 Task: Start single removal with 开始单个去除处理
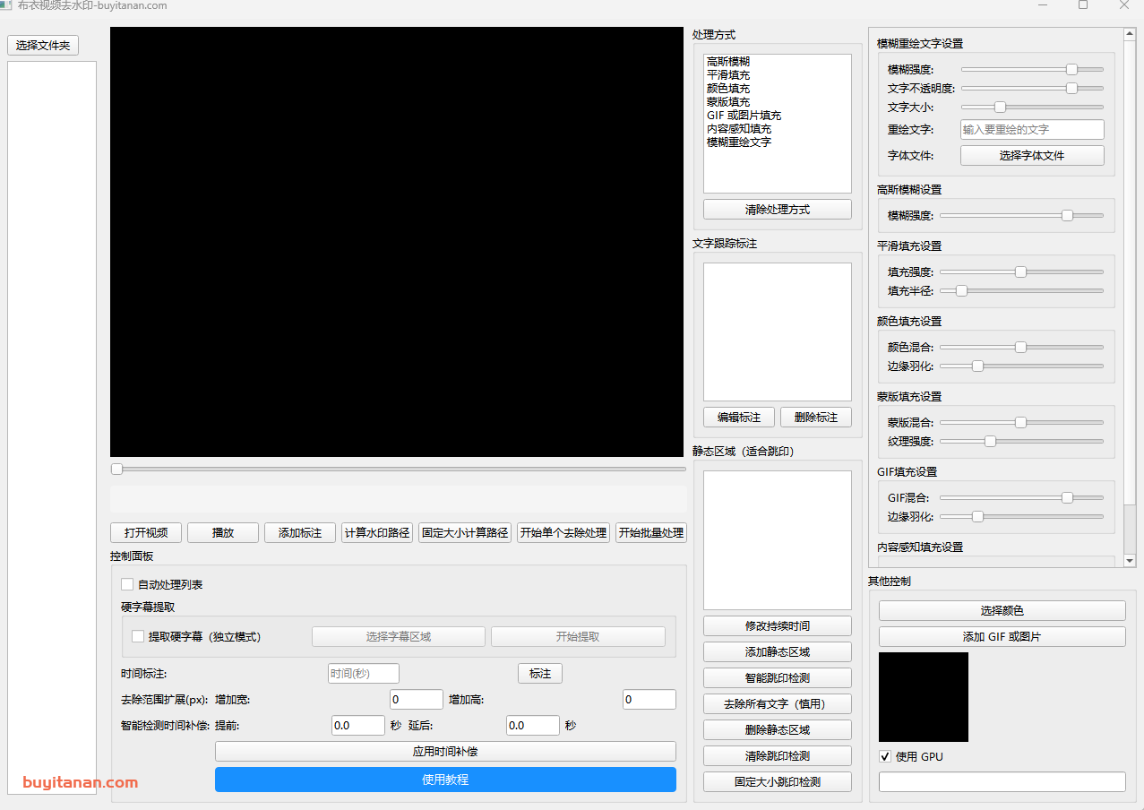[563, 532]
